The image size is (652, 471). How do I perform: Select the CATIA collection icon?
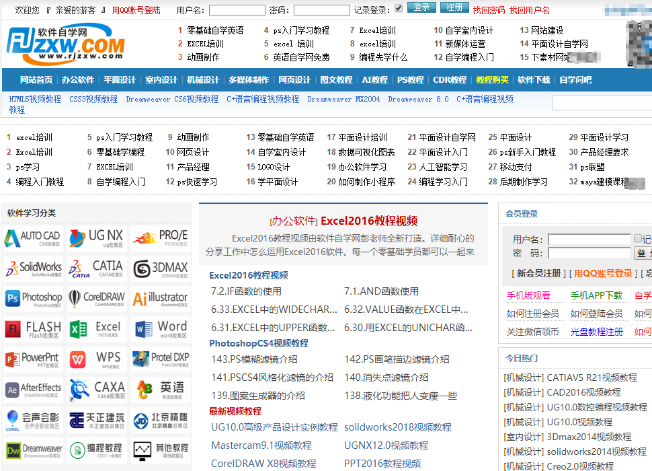coord(97,268)
